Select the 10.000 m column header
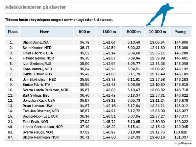196x147 pixels. click(x=157, y=32)
